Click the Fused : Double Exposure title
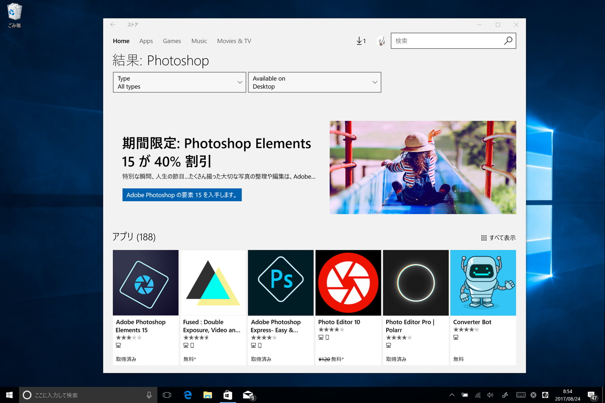 [x=212, y=326]
